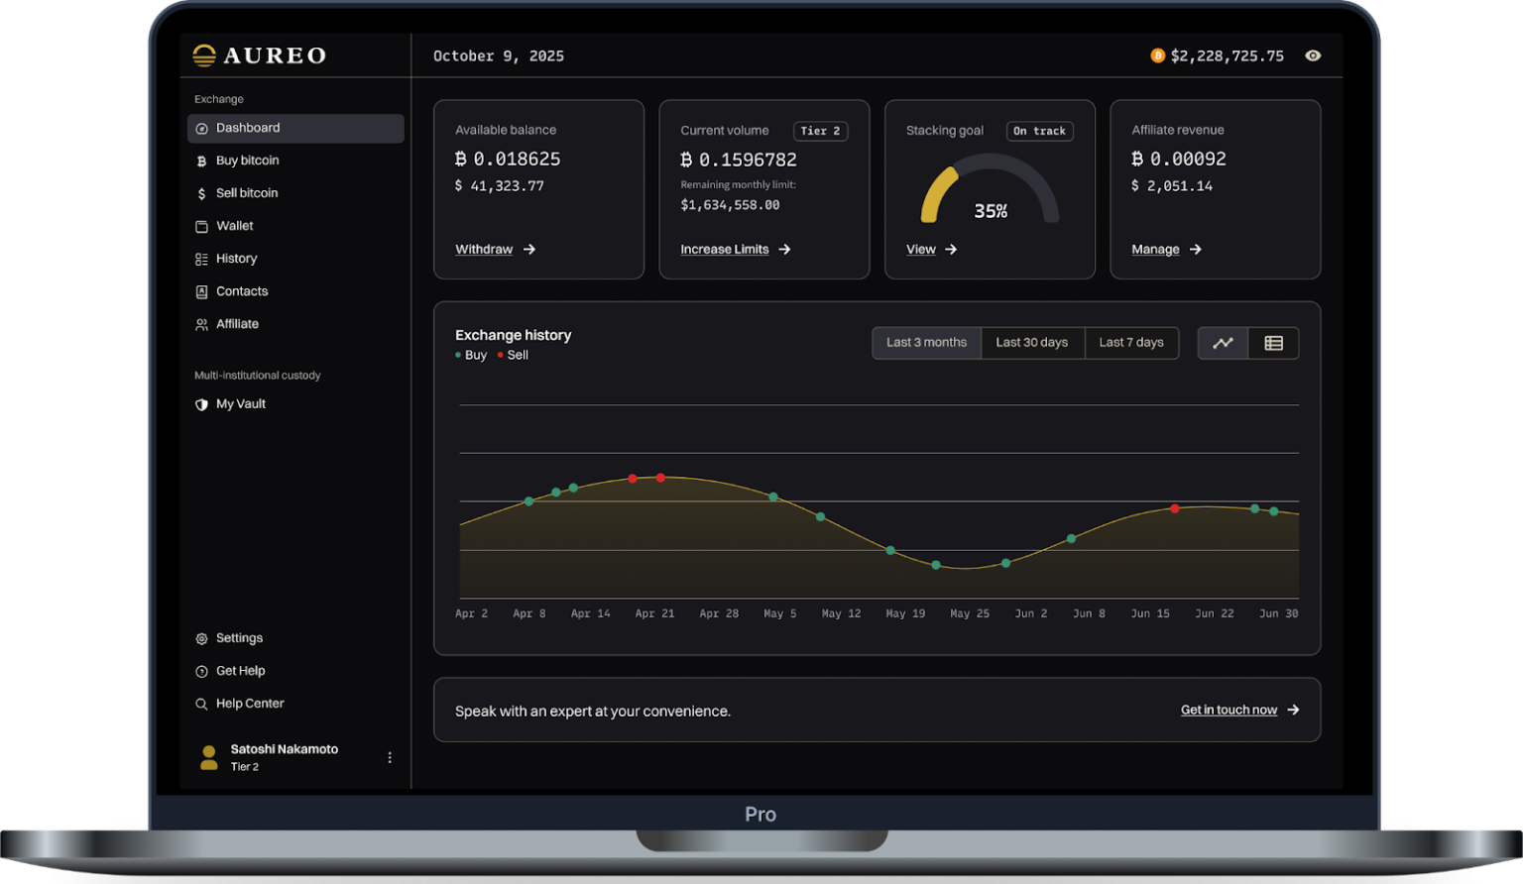Screen dimensions: 1523x884
Task: Open the Contacts sidebar item
Action: pyautogui.click(x=242, y=291)
